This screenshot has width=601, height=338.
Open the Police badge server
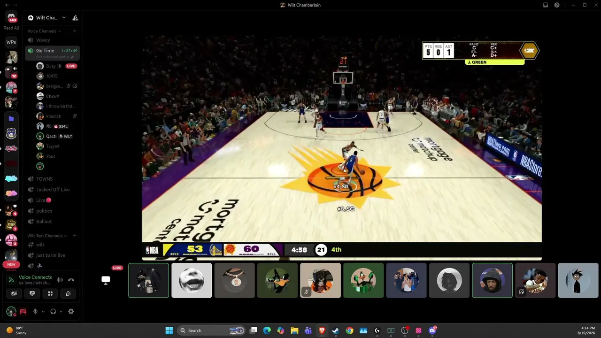pos(11,134)
